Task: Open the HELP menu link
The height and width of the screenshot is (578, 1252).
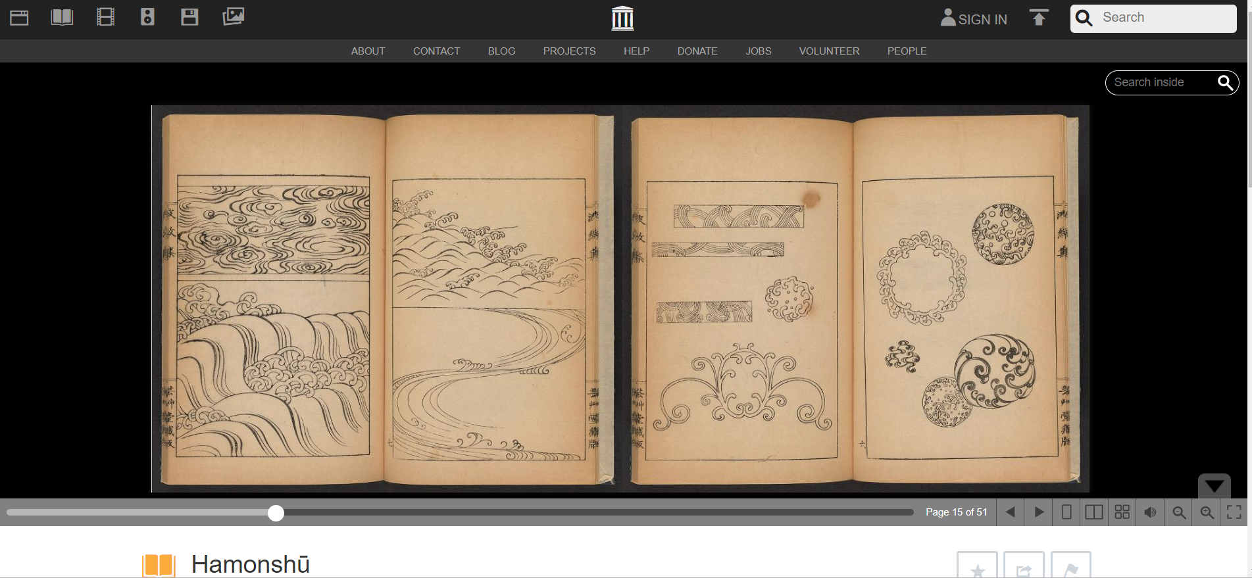Action: (636, 51)
